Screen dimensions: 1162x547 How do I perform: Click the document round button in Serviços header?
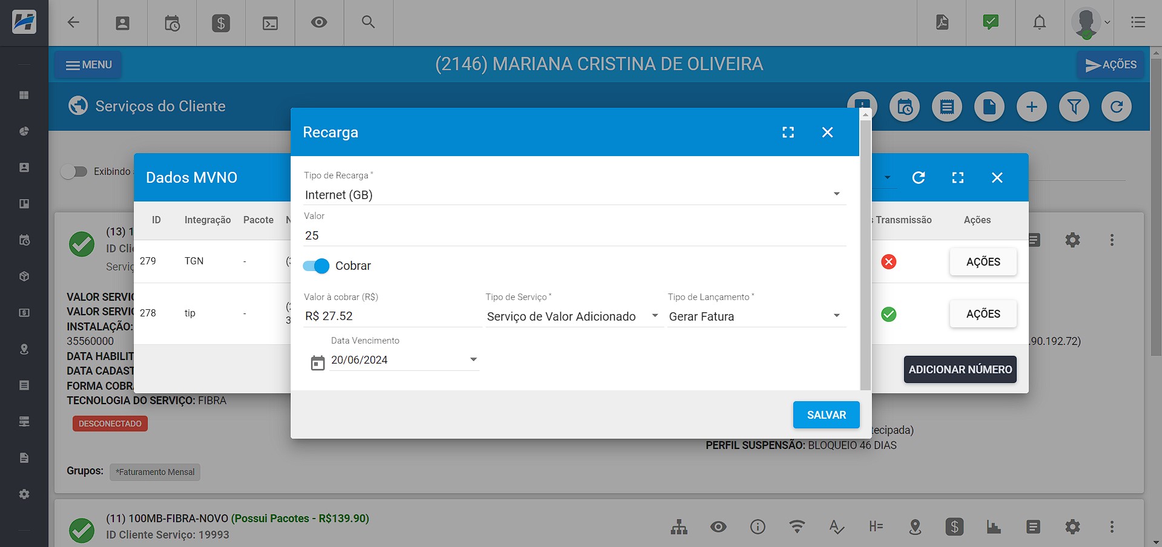(989, 107)
